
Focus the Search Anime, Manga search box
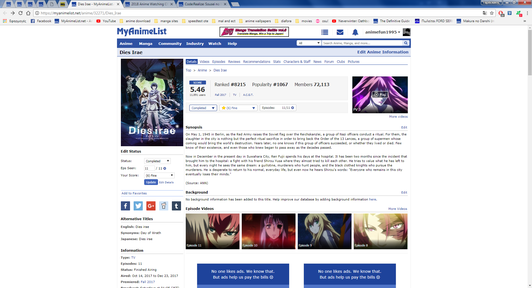point(362,43)
